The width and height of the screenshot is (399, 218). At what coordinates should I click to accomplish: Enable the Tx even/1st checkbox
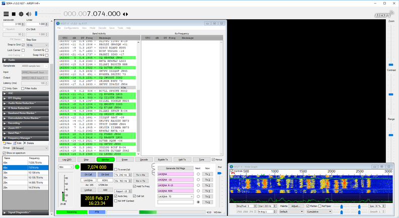tap(116, 170)
